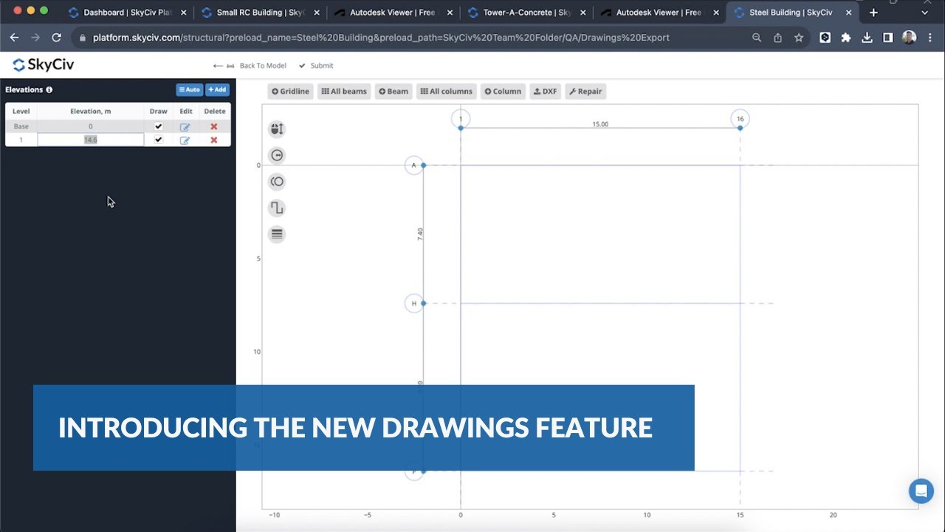Edit the level 1 elevation row
Viewport: 945px width, 532px height.
pos(185,140)
